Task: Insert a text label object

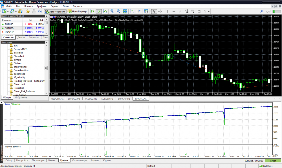Action: [199, 12]
